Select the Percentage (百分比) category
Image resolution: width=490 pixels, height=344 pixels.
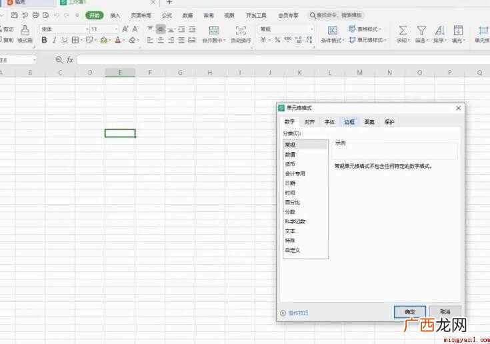click(x=305, y=203)
